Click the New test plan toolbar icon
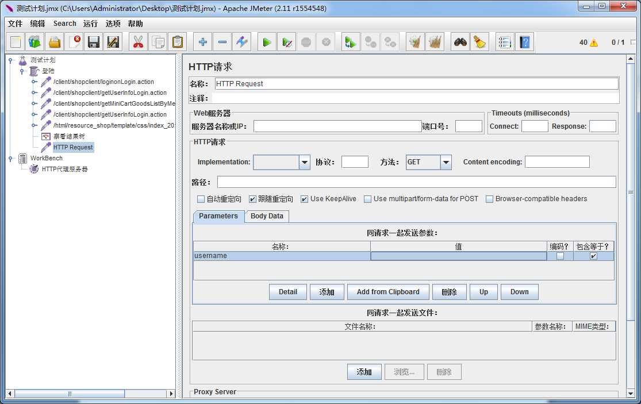 [16, 42]
